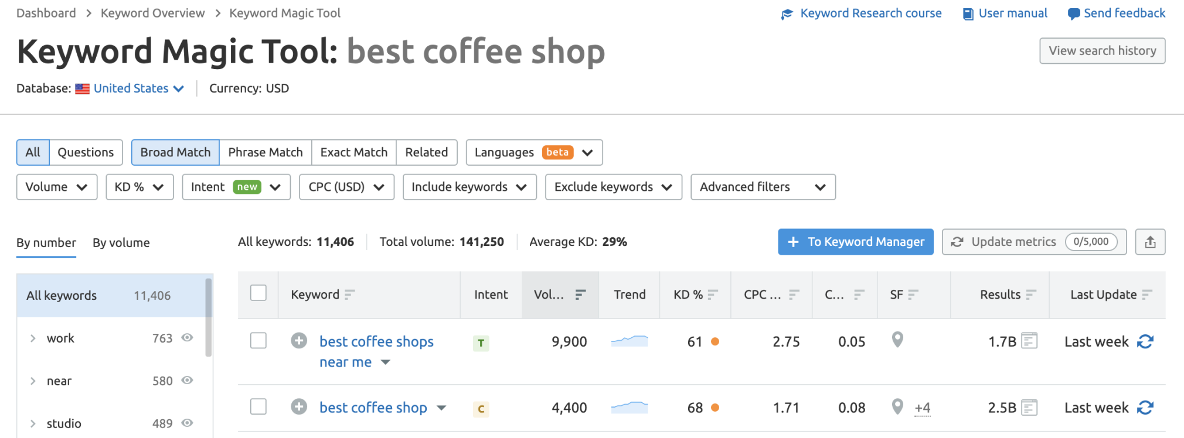Viewport: 1184px width, 438px height.
Task: Expand the 'studio' keyword group
Action: coord(33,424)
